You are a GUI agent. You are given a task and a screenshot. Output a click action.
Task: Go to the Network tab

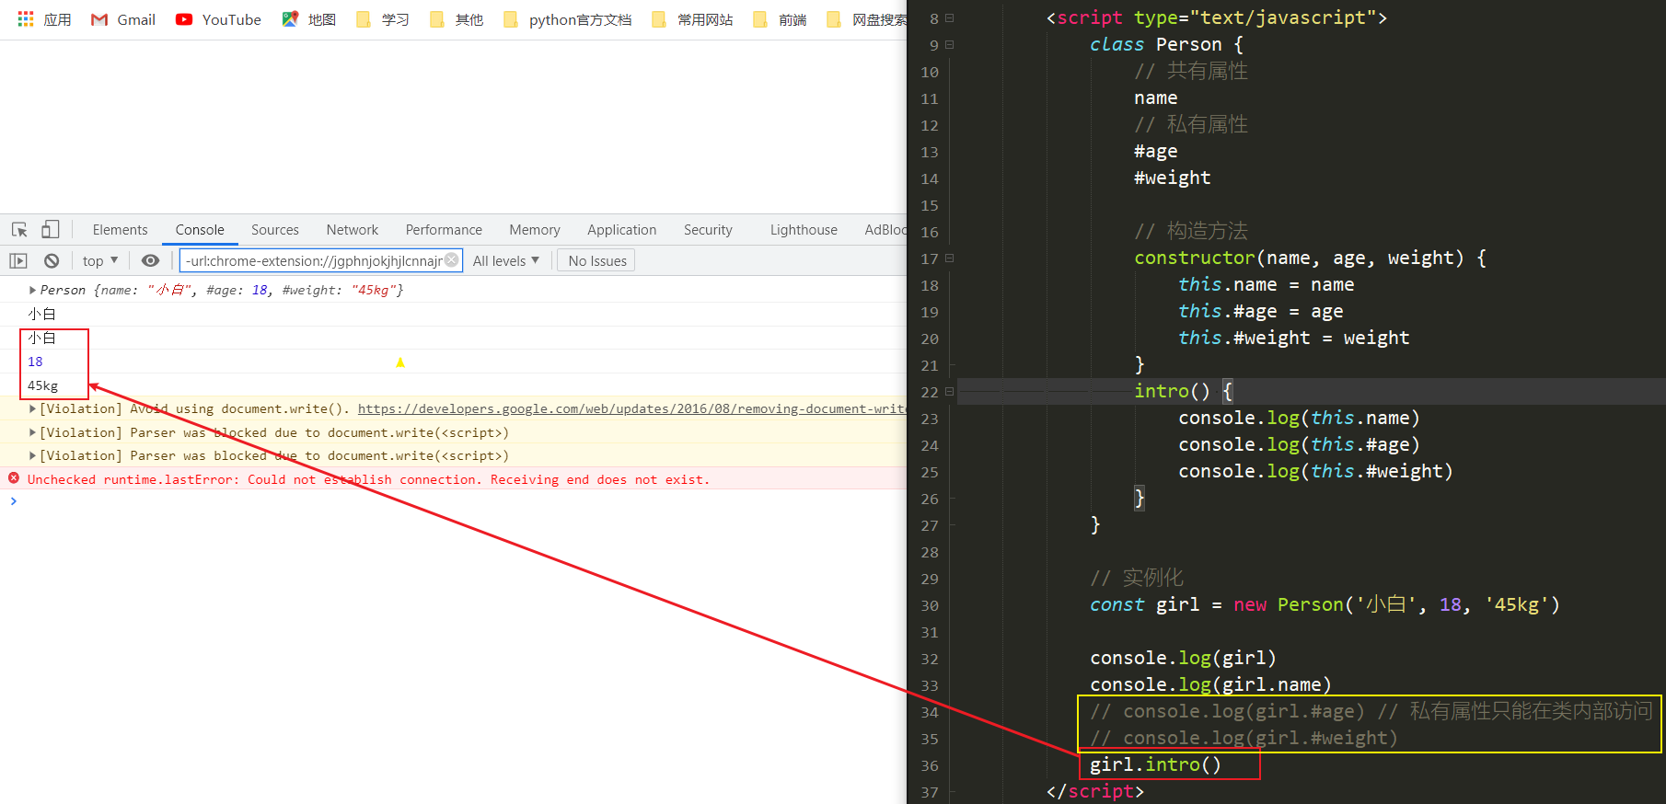(x=353, y=230)
